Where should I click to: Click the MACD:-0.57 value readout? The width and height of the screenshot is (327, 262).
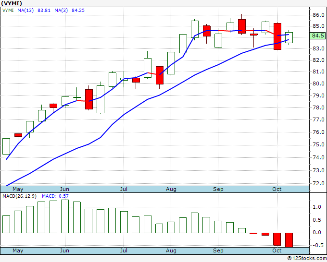coord(55,196)
